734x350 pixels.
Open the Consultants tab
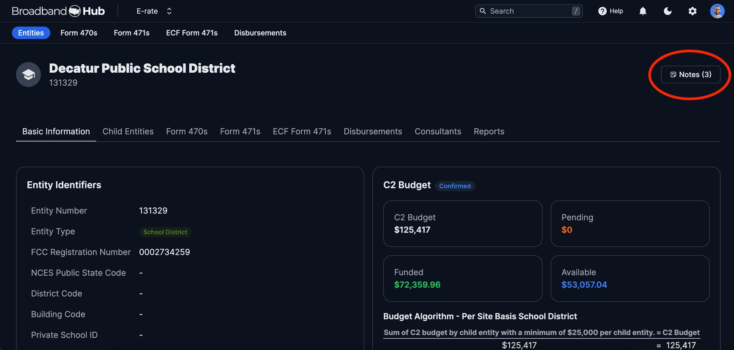[438, 132]
